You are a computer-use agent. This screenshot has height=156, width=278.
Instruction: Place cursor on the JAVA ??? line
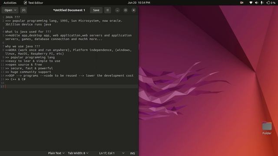tap(13, 17)
